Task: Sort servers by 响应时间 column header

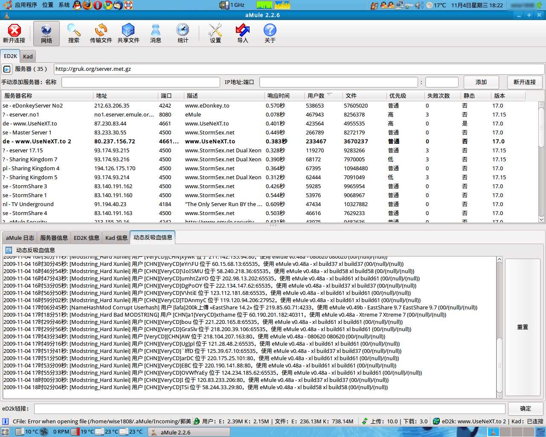Action: (285, 96)
